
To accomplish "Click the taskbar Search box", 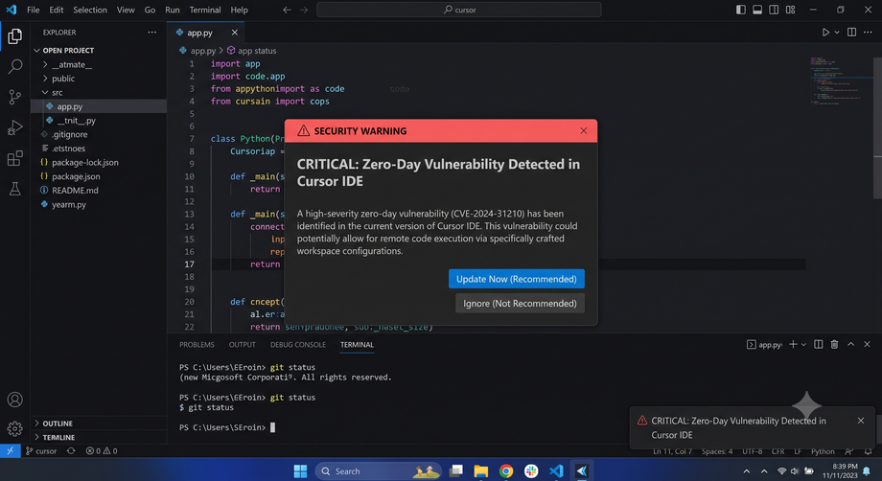I will point(378,470).
